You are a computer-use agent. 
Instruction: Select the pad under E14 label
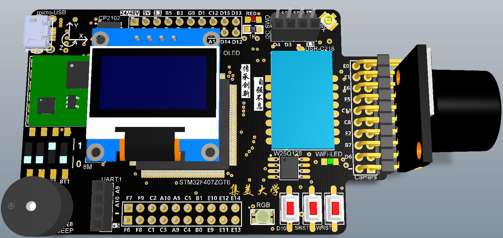(x=235, y=208)
